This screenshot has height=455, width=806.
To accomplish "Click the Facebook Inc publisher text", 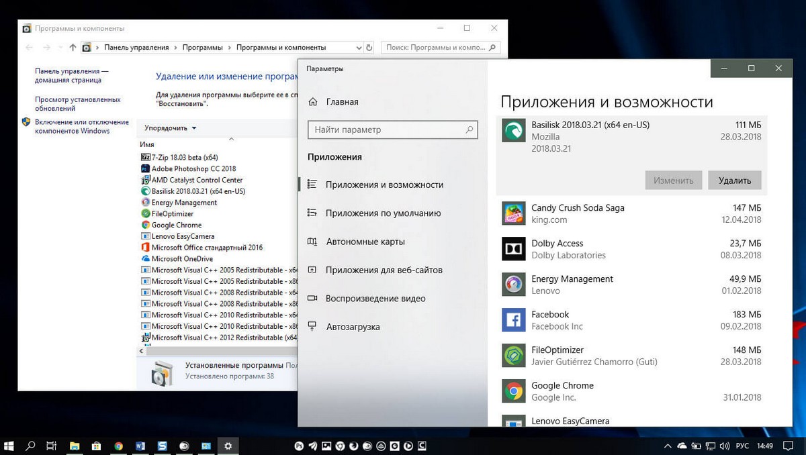I will (x=557, y=326).
